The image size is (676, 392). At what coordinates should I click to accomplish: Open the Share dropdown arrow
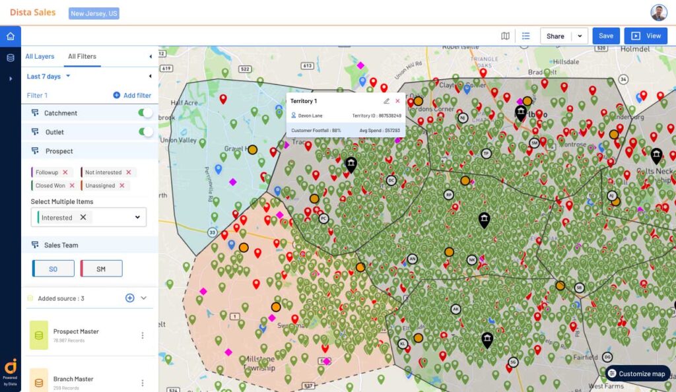pos(580,36)
